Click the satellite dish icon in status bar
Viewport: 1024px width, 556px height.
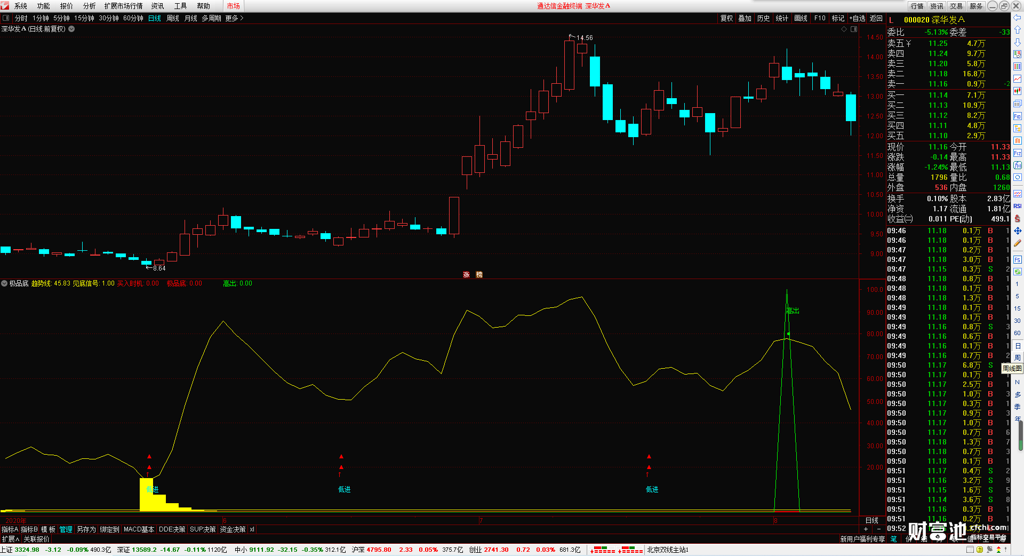tap(989, 550)
